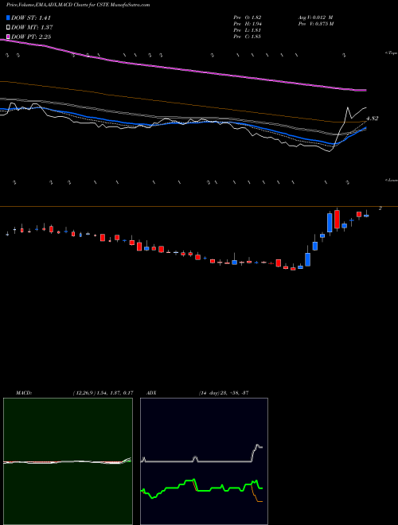
Task: Click the tallest blue candlestick near the right
Action: coord(330,223)
